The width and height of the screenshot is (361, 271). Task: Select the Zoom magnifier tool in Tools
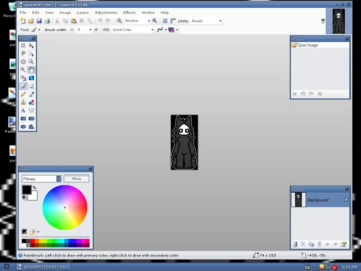pos(31,61)
